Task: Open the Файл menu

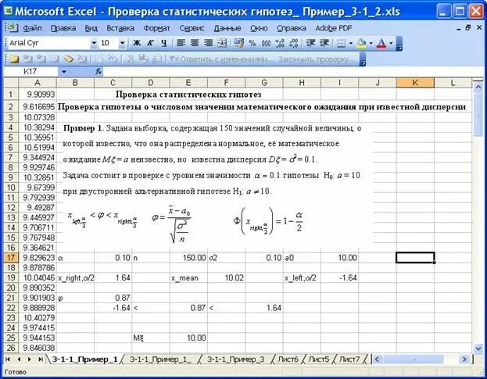Action: coord(32,28)
